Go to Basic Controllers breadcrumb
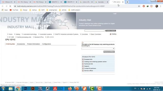The image size is (163, 91). 96,34
